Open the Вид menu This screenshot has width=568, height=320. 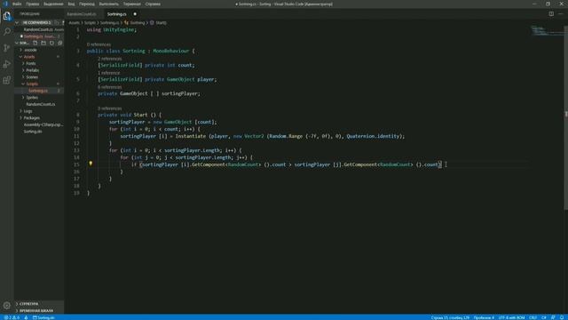71,4
